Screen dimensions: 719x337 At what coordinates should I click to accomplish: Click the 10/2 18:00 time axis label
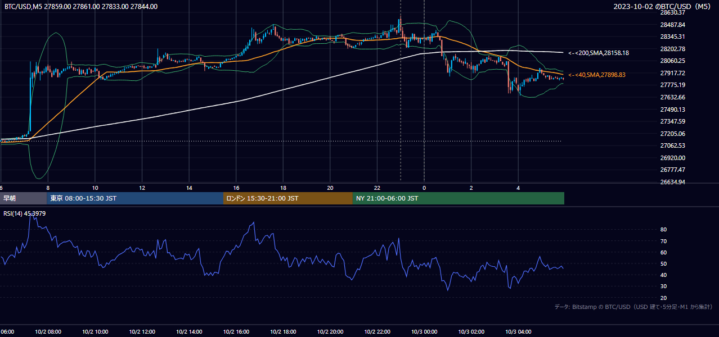pyautogui.click(x=284, y=332)
